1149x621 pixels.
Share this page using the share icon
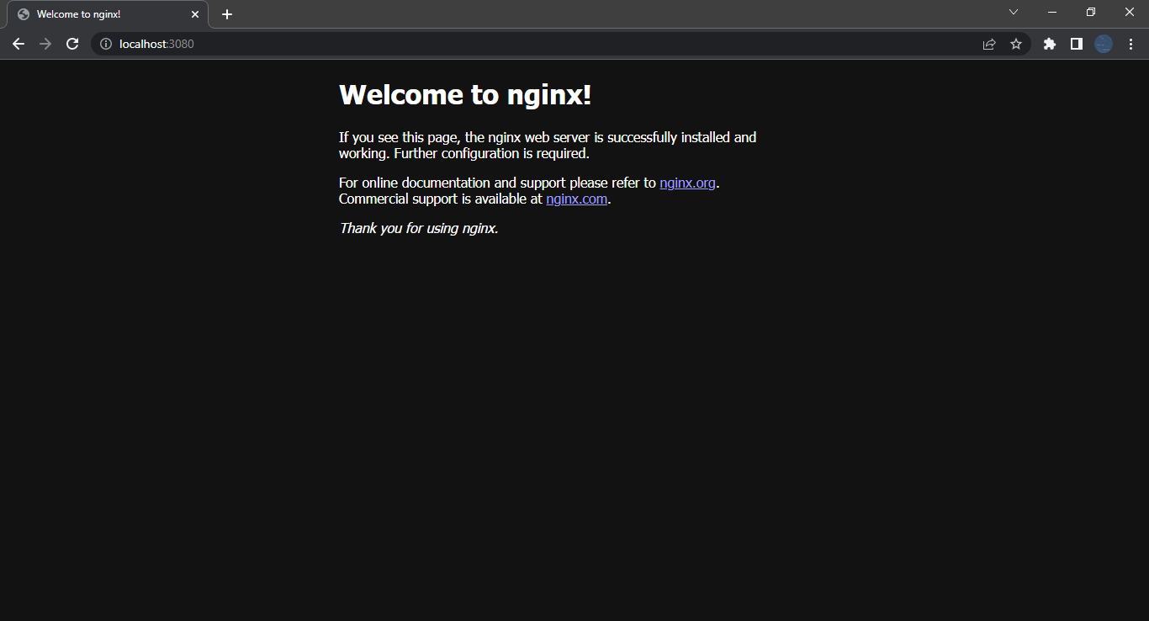pos(989,44)
